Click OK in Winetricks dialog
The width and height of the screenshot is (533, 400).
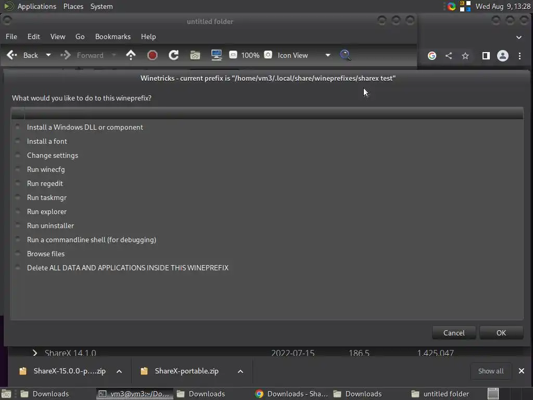tap(501, 333)
